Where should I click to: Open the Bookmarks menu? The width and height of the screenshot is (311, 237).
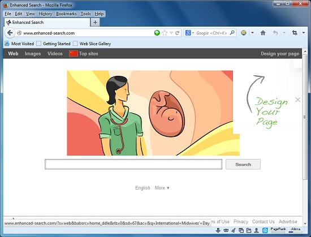click(x=66, y=14)
